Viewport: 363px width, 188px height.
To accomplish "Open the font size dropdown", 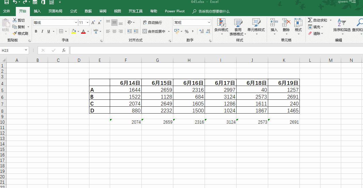I will point(88,23).
